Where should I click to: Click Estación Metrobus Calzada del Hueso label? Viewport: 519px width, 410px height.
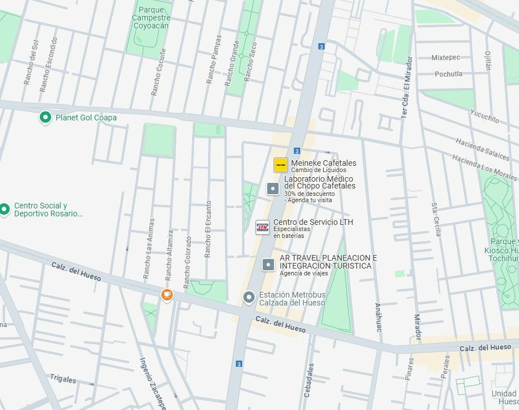[292, 299]
